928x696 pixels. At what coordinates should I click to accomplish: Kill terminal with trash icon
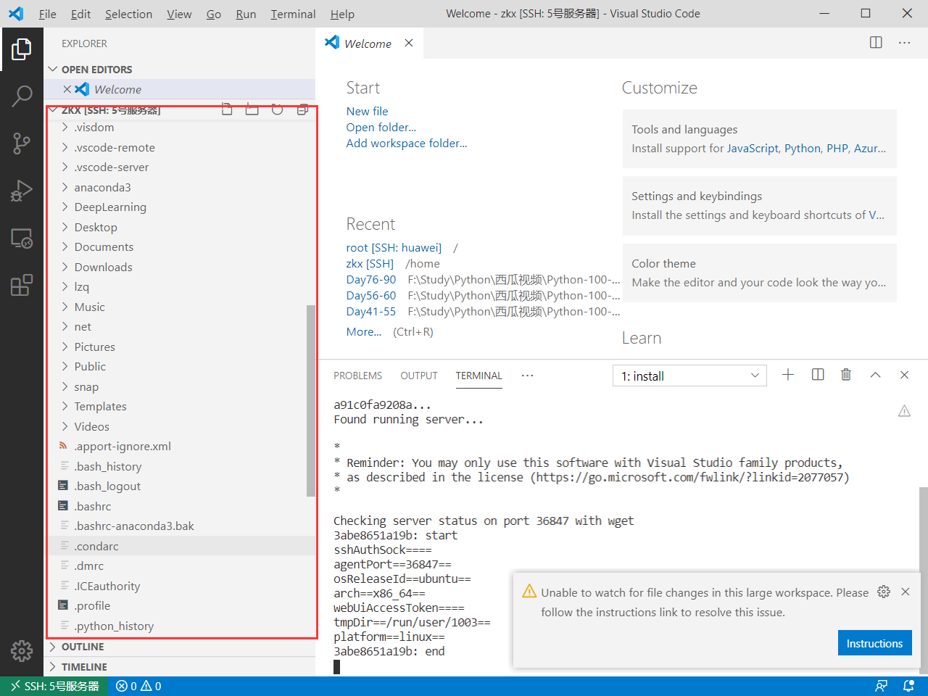pos(846,375)
